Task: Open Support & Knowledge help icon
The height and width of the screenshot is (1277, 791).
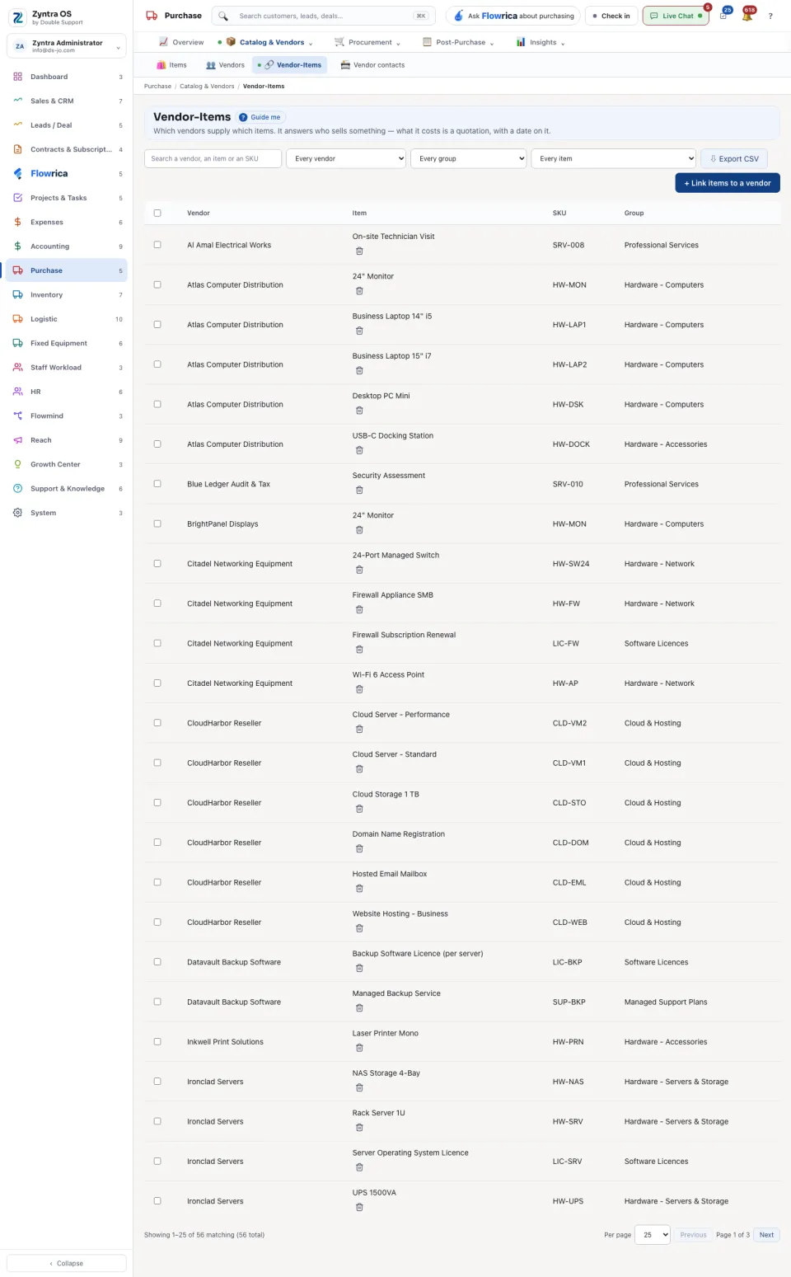Action: pos(18,489)
